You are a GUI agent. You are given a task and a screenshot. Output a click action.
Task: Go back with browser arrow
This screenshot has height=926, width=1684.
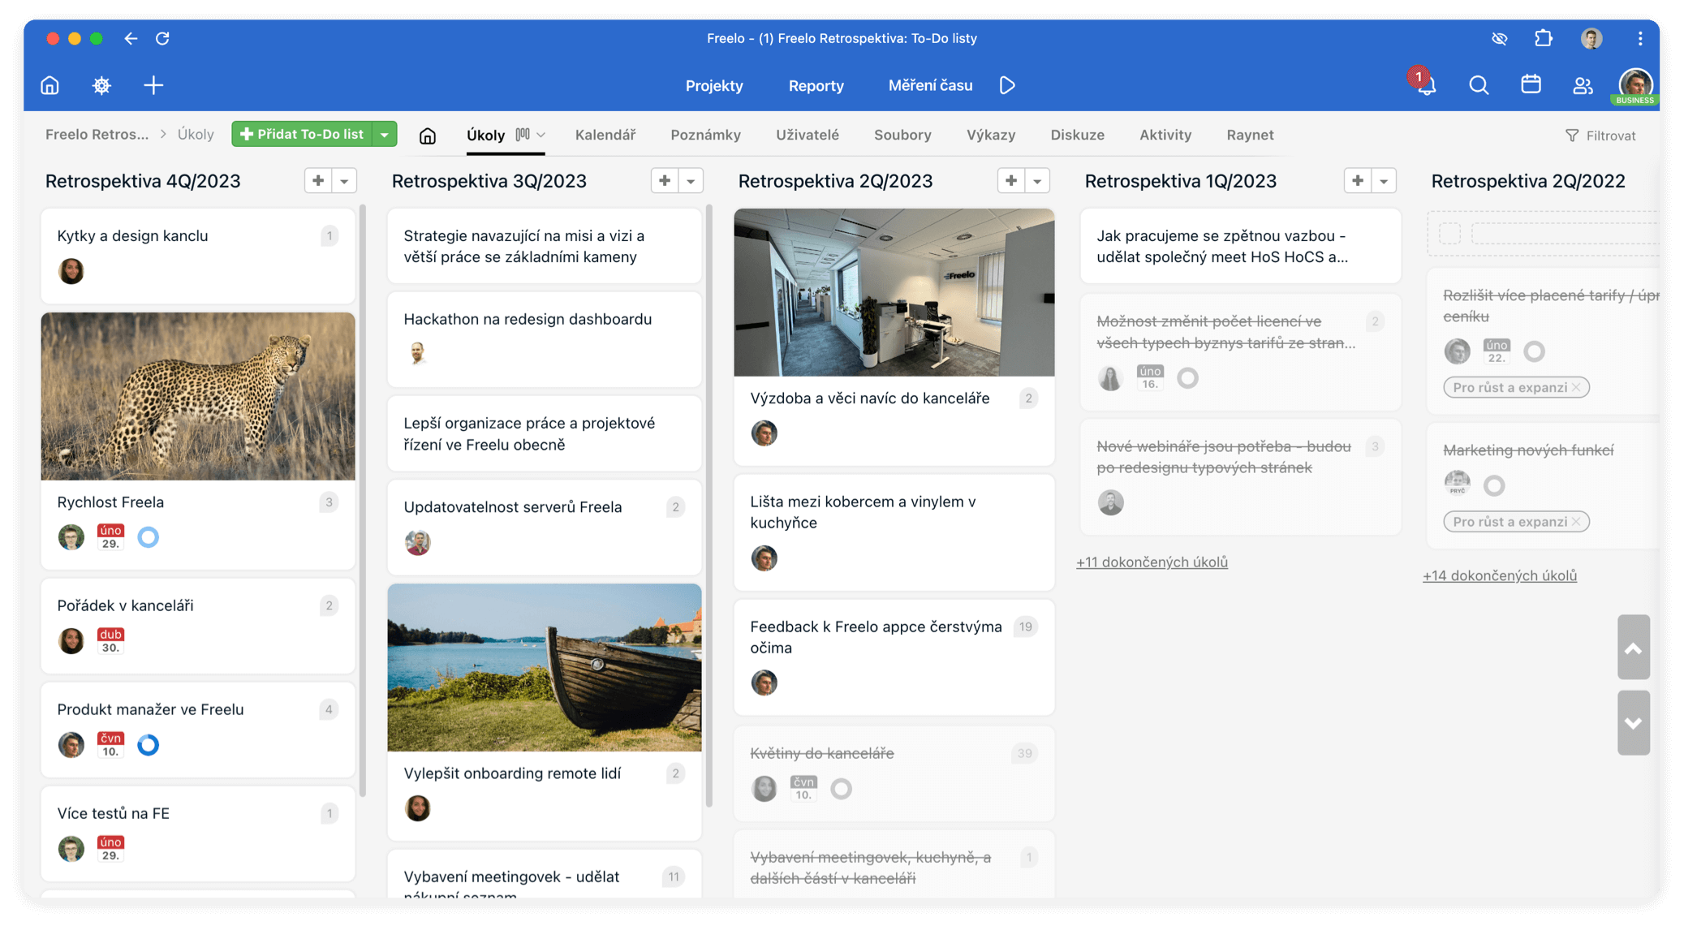click(131, 38)
